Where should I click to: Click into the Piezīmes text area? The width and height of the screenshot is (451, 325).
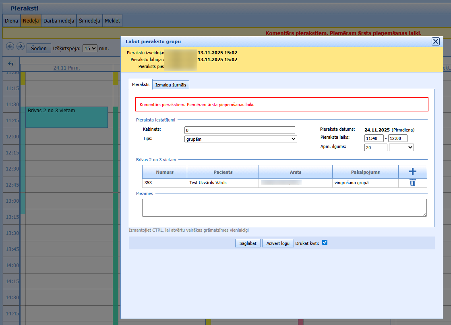[284, 208]
